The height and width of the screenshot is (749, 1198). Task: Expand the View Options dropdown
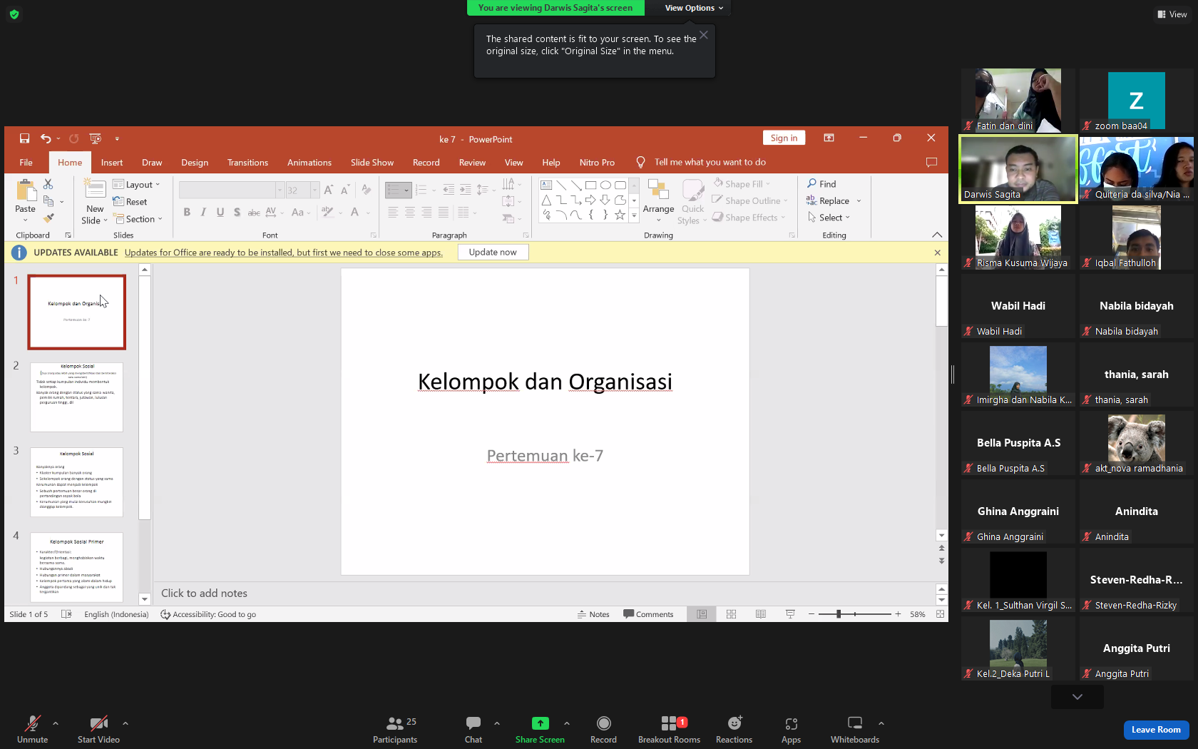[694, 8]
